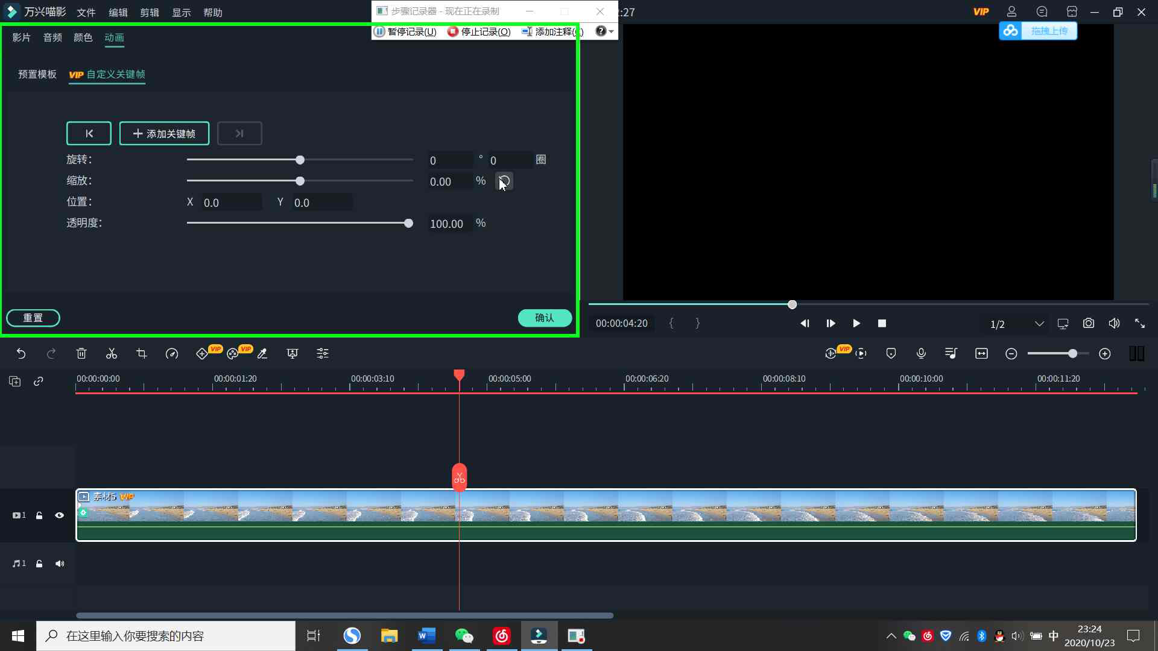Click the voiceover microphone icon
The height and width of the screenshot is (651, 1158).
pos(921,354)
